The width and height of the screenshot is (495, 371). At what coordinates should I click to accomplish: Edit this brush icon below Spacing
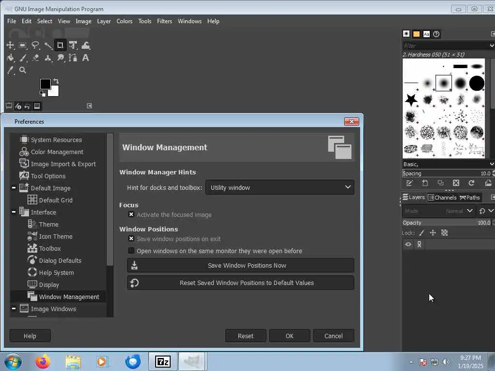pyautogui.click(x=409, y=183)
